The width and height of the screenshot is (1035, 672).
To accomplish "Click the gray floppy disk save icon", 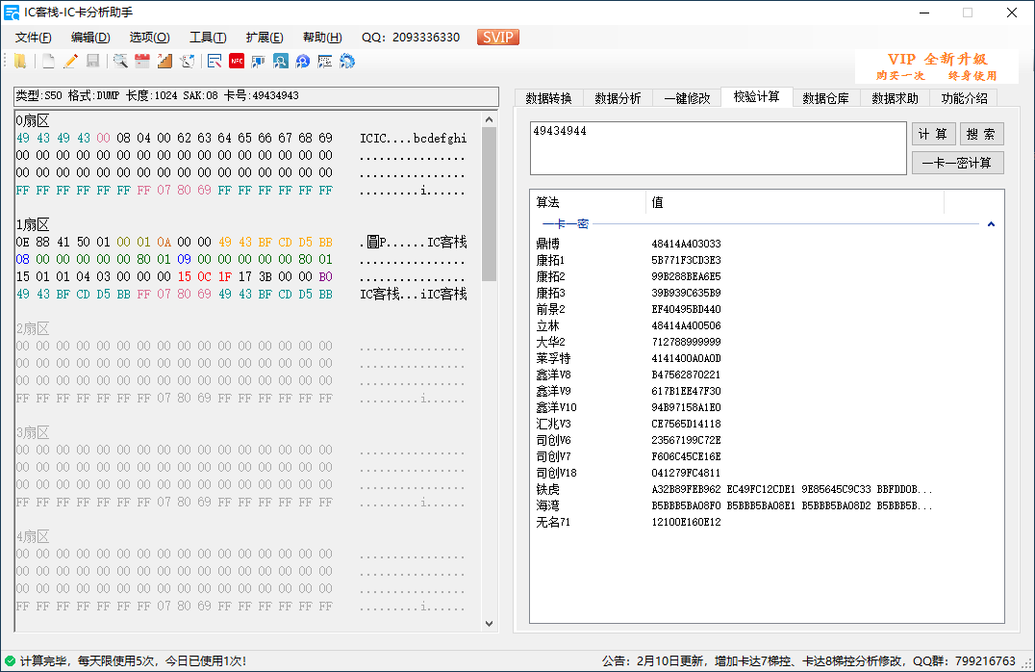I will 93,62.
